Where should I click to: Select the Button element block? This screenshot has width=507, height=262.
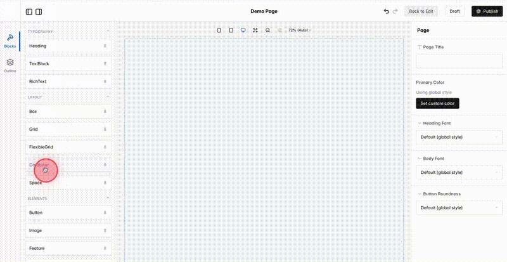(x=69, y=213)
